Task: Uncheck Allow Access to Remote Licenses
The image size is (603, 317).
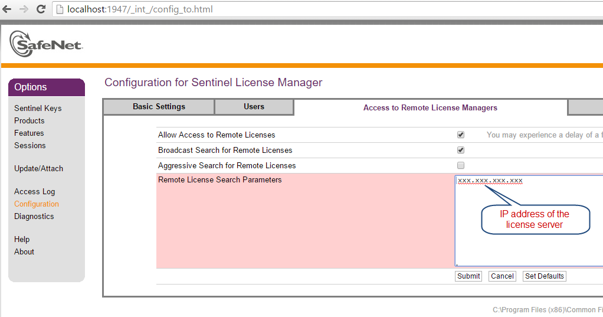Action: click(461, 135)
